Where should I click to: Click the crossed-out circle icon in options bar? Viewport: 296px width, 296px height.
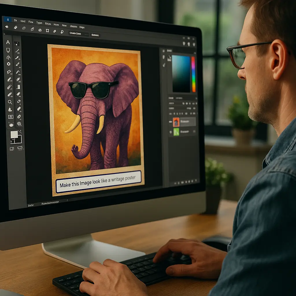pos(24,28)
